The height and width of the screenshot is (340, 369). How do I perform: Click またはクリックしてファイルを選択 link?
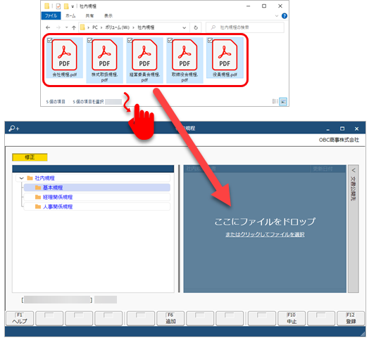tap(265, 235)
